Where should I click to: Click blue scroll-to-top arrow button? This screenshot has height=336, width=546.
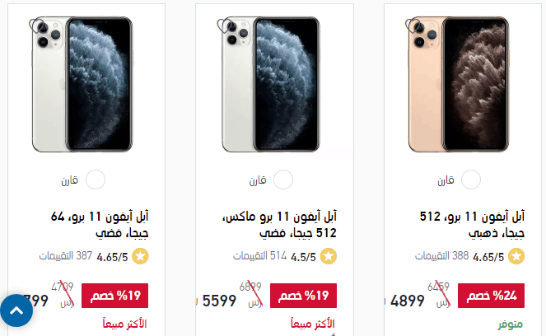click(16, 310)
